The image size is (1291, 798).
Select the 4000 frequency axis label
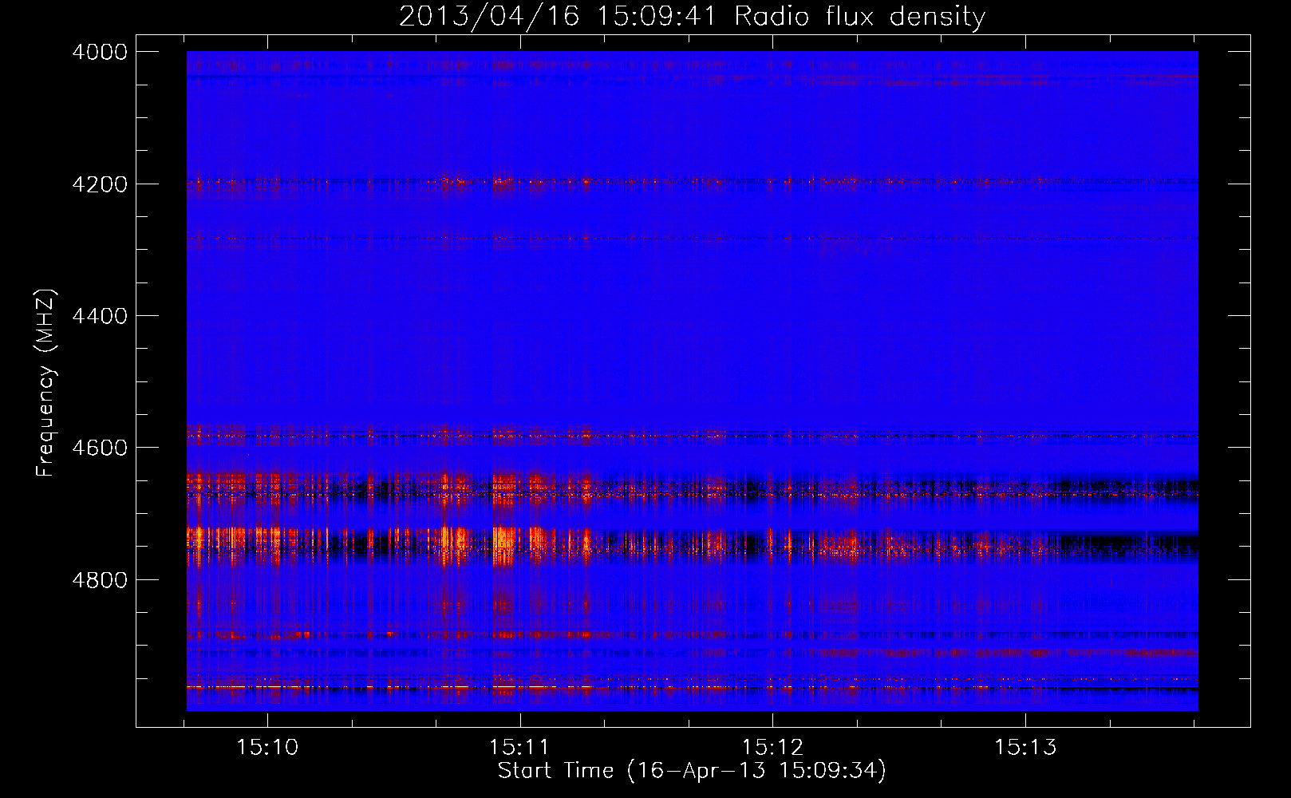point(100,52)
